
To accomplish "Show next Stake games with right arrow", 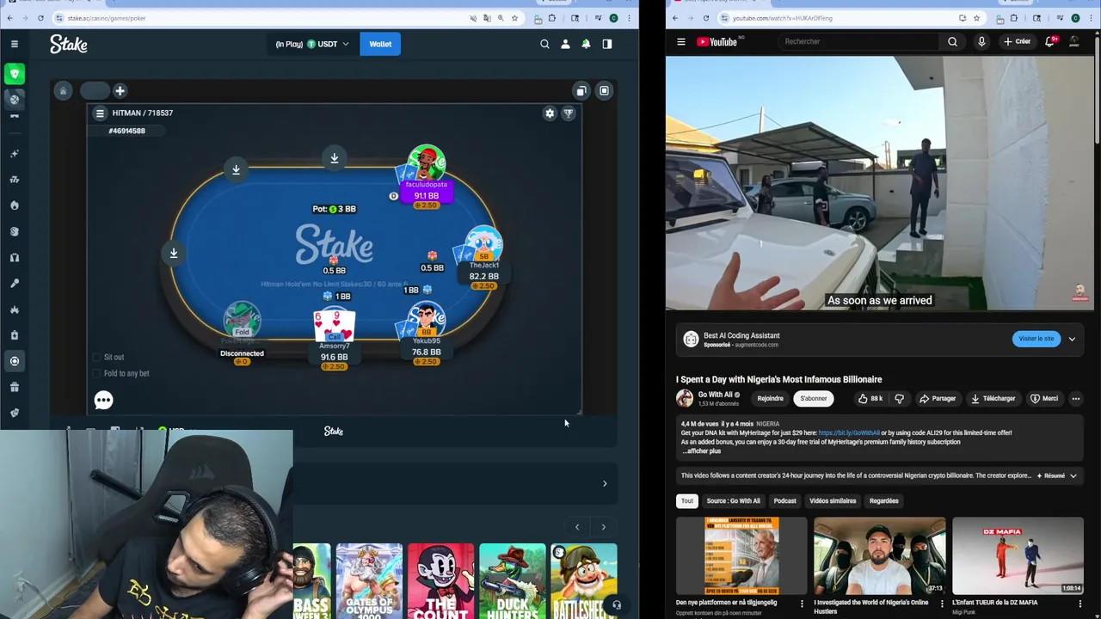I will tap(603, 527).
